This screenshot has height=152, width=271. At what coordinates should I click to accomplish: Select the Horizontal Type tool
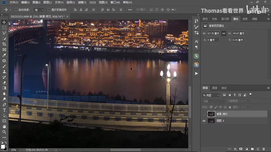pyautogui.click(x=4, y=110)
